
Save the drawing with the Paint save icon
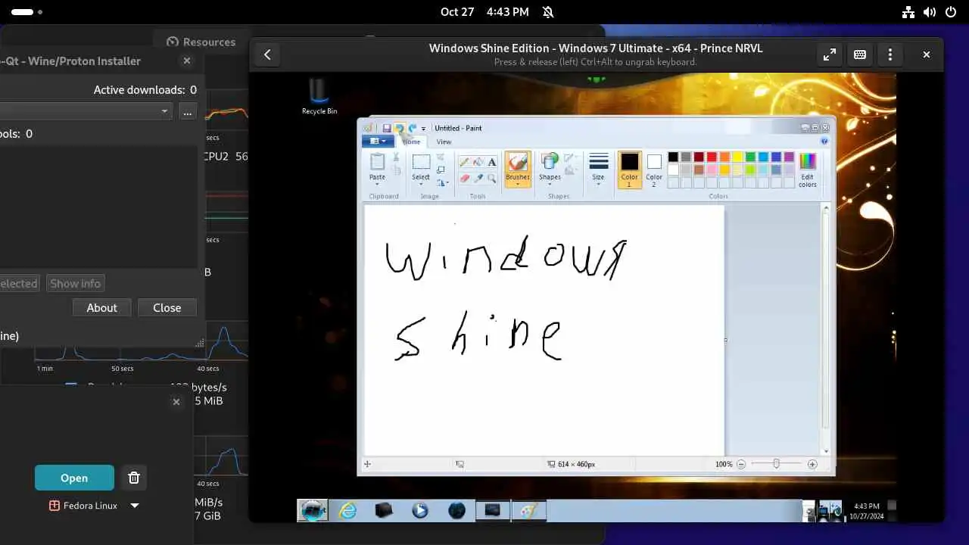[x=387, y=129]
